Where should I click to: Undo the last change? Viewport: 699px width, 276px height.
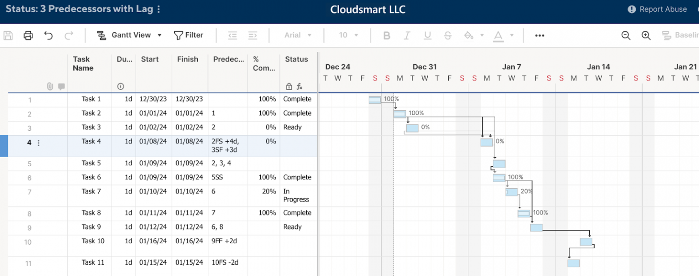(x=49, y=35)
